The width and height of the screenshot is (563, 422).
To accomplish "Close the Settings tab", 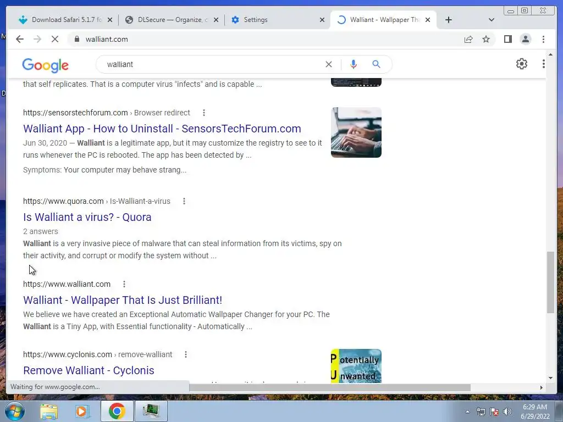I will [x=322, y=20].
